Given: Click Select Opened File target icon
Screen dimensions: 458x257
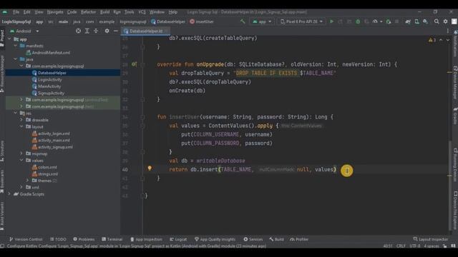Looking at the screenshot, I should coord(78,31).
